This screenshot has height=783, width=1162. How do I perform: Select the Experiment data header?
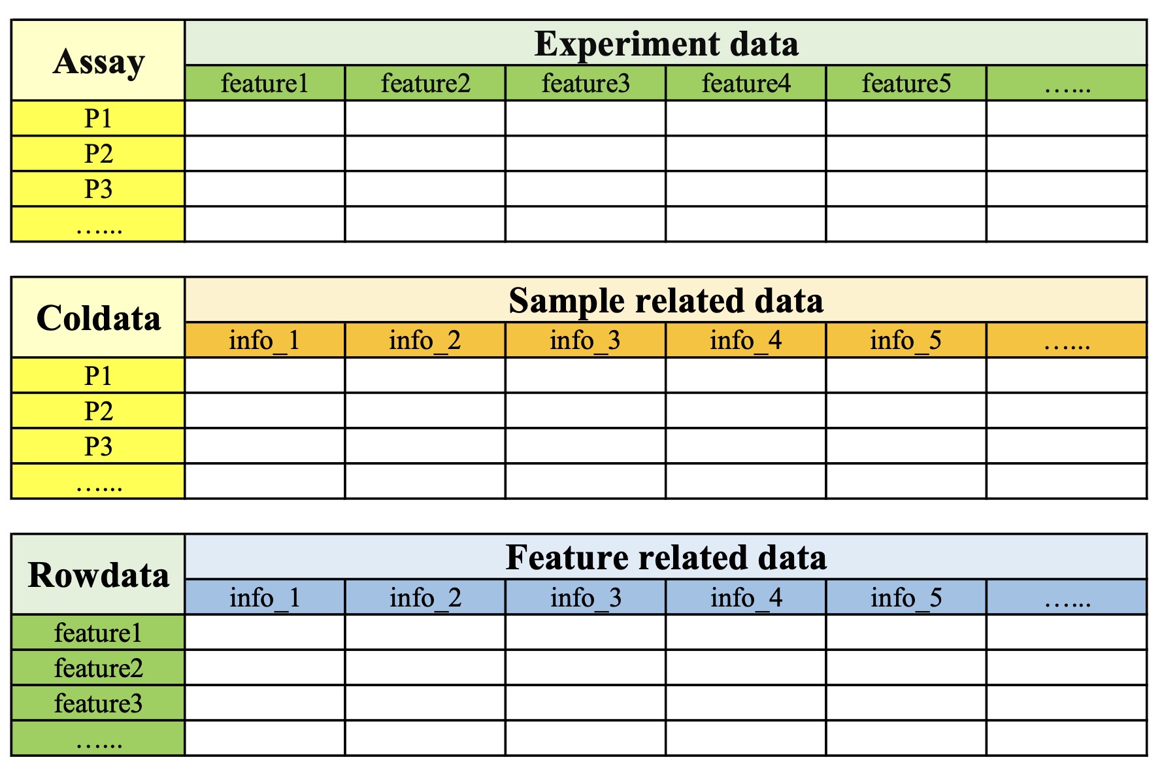[x=665, y=44]
